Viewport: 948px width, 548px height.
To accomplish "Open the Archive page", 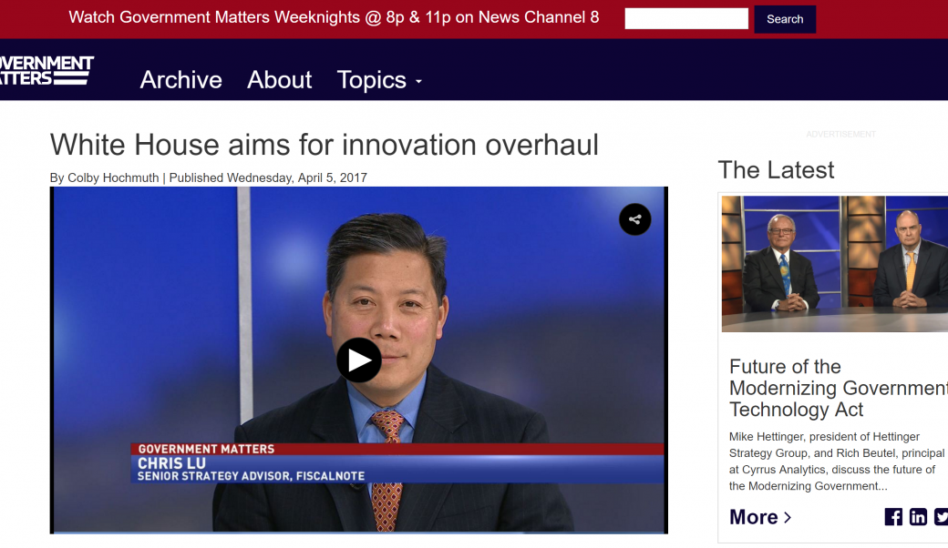I will 180,80.
